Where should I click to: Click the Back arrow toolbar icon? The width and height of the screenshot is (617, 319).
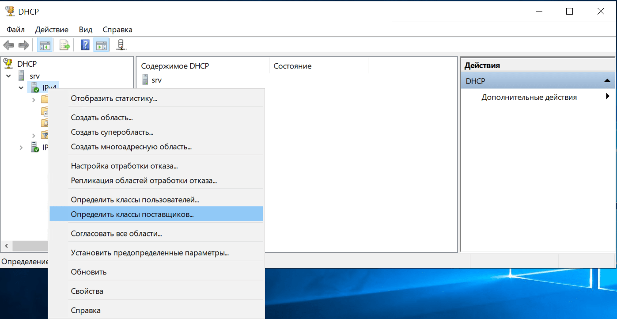point(9,45)
